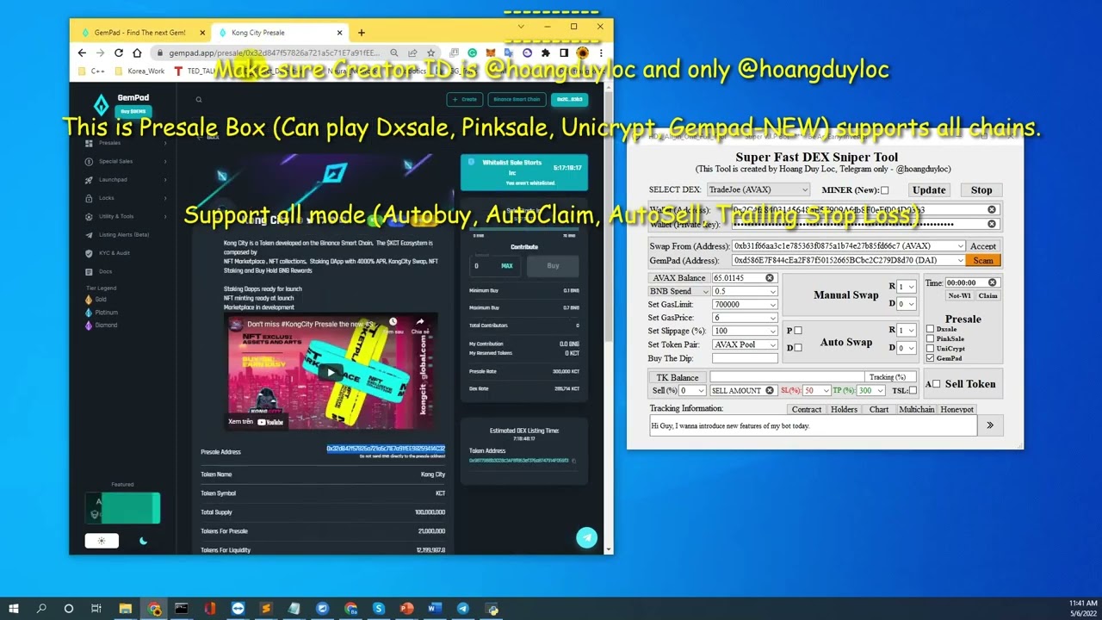Click the MAX contribute link on GemPad

(x=507, y=266)
